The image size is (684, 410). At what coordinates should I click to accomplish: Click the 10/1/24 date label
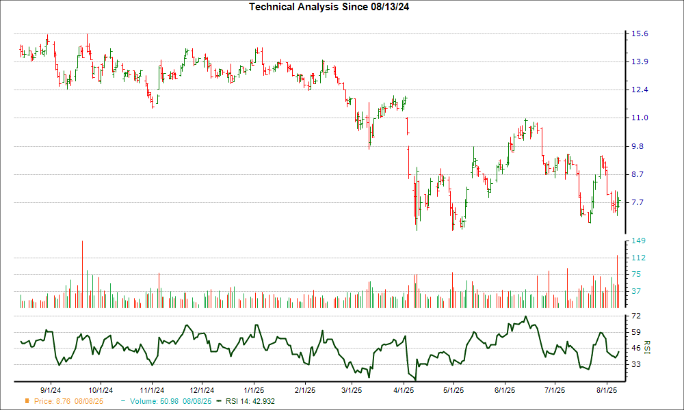tap(101, 390)
